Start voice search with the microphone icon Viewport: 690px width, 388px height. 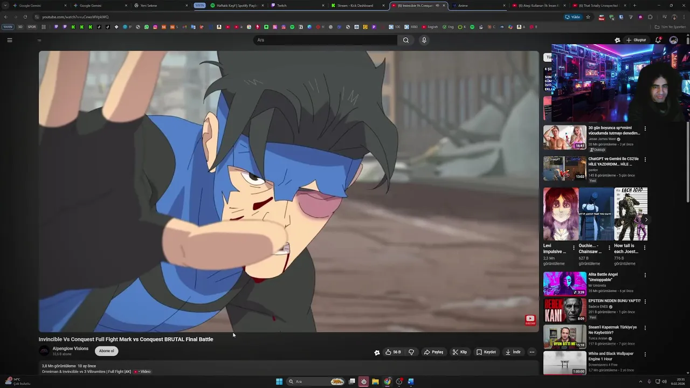click(424, 40)
